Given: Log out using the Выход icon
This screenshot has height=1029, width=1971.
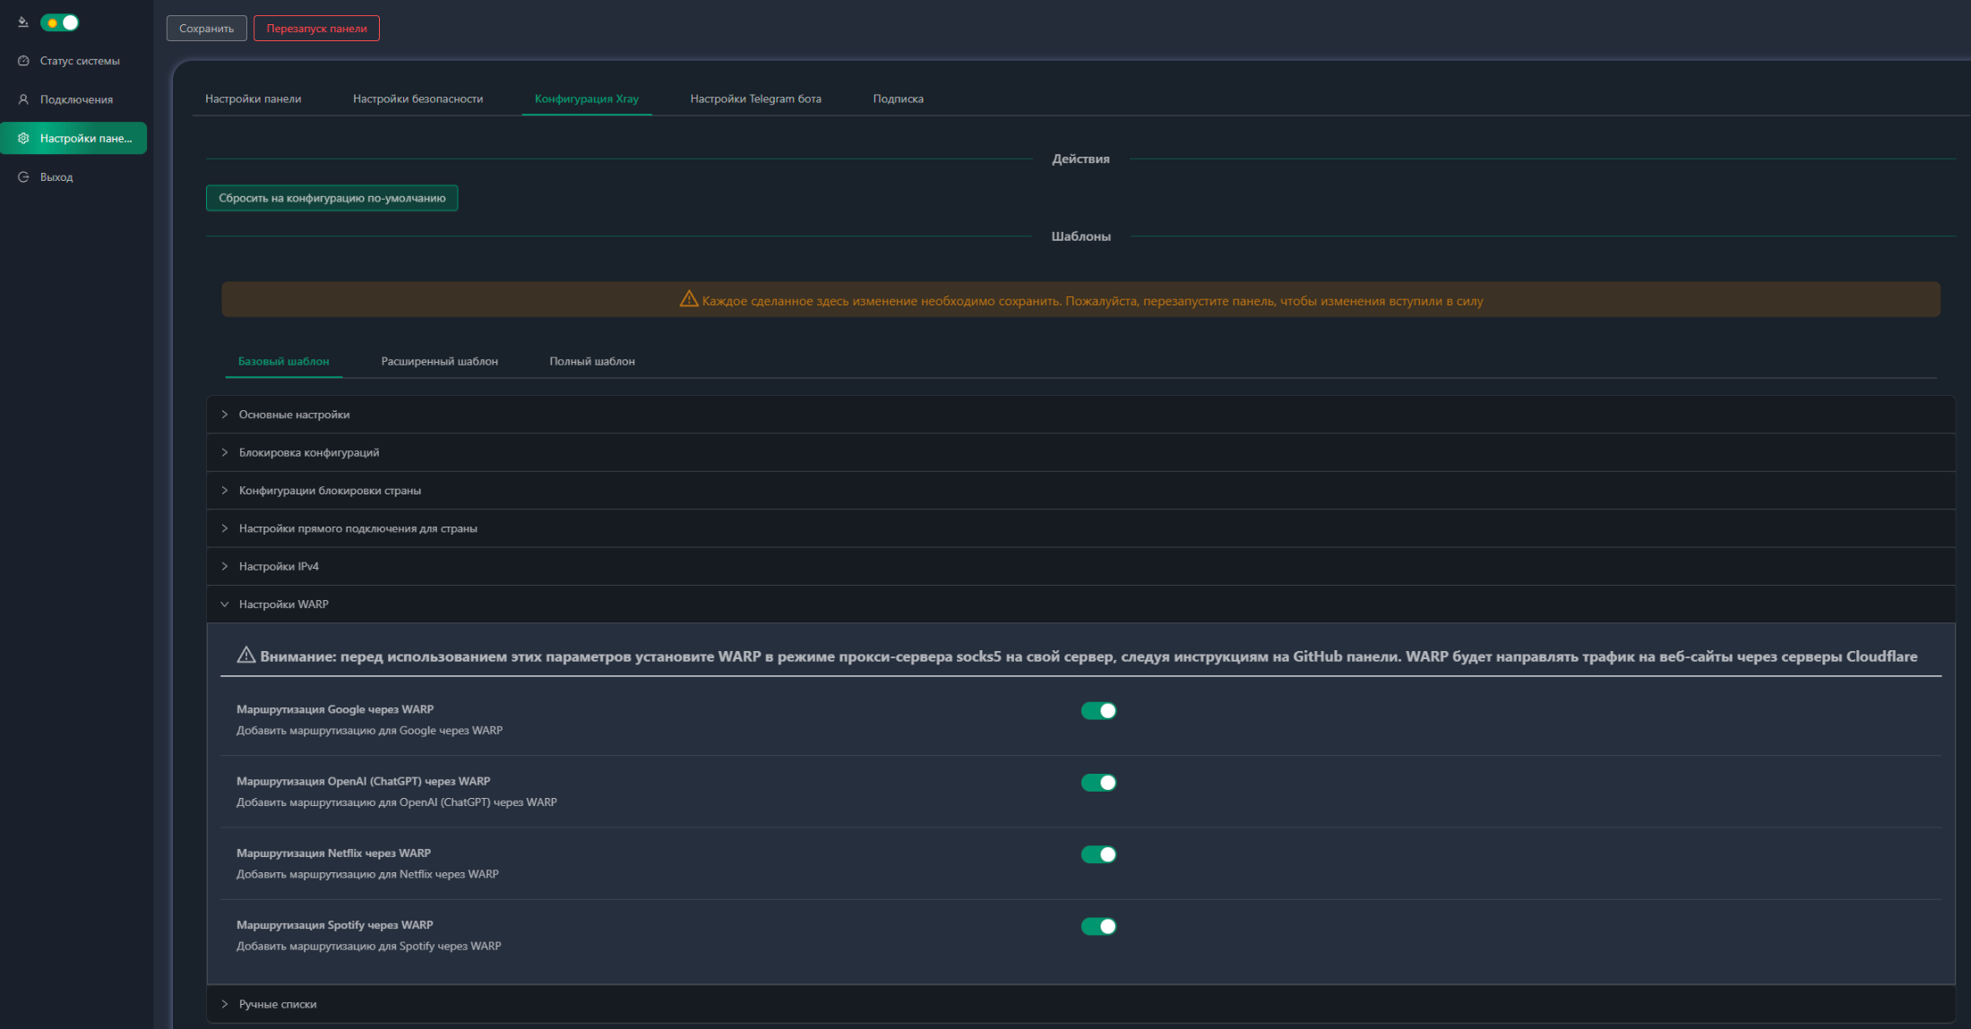Looking at the screenshot, I should point(23,177).
